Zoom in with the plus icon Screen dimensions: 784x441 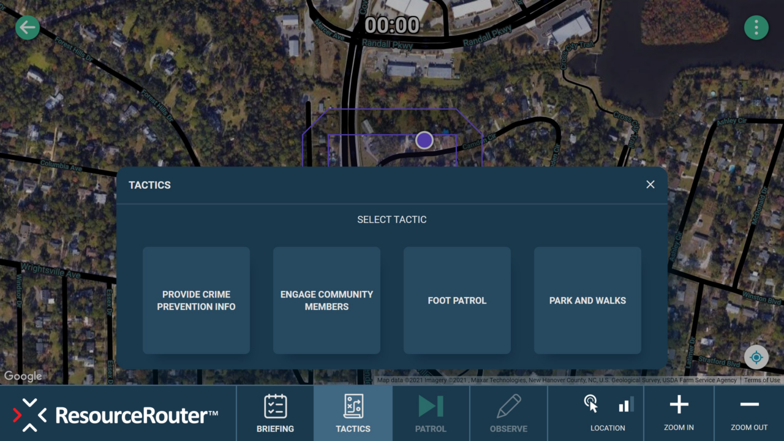coord(679,404)
